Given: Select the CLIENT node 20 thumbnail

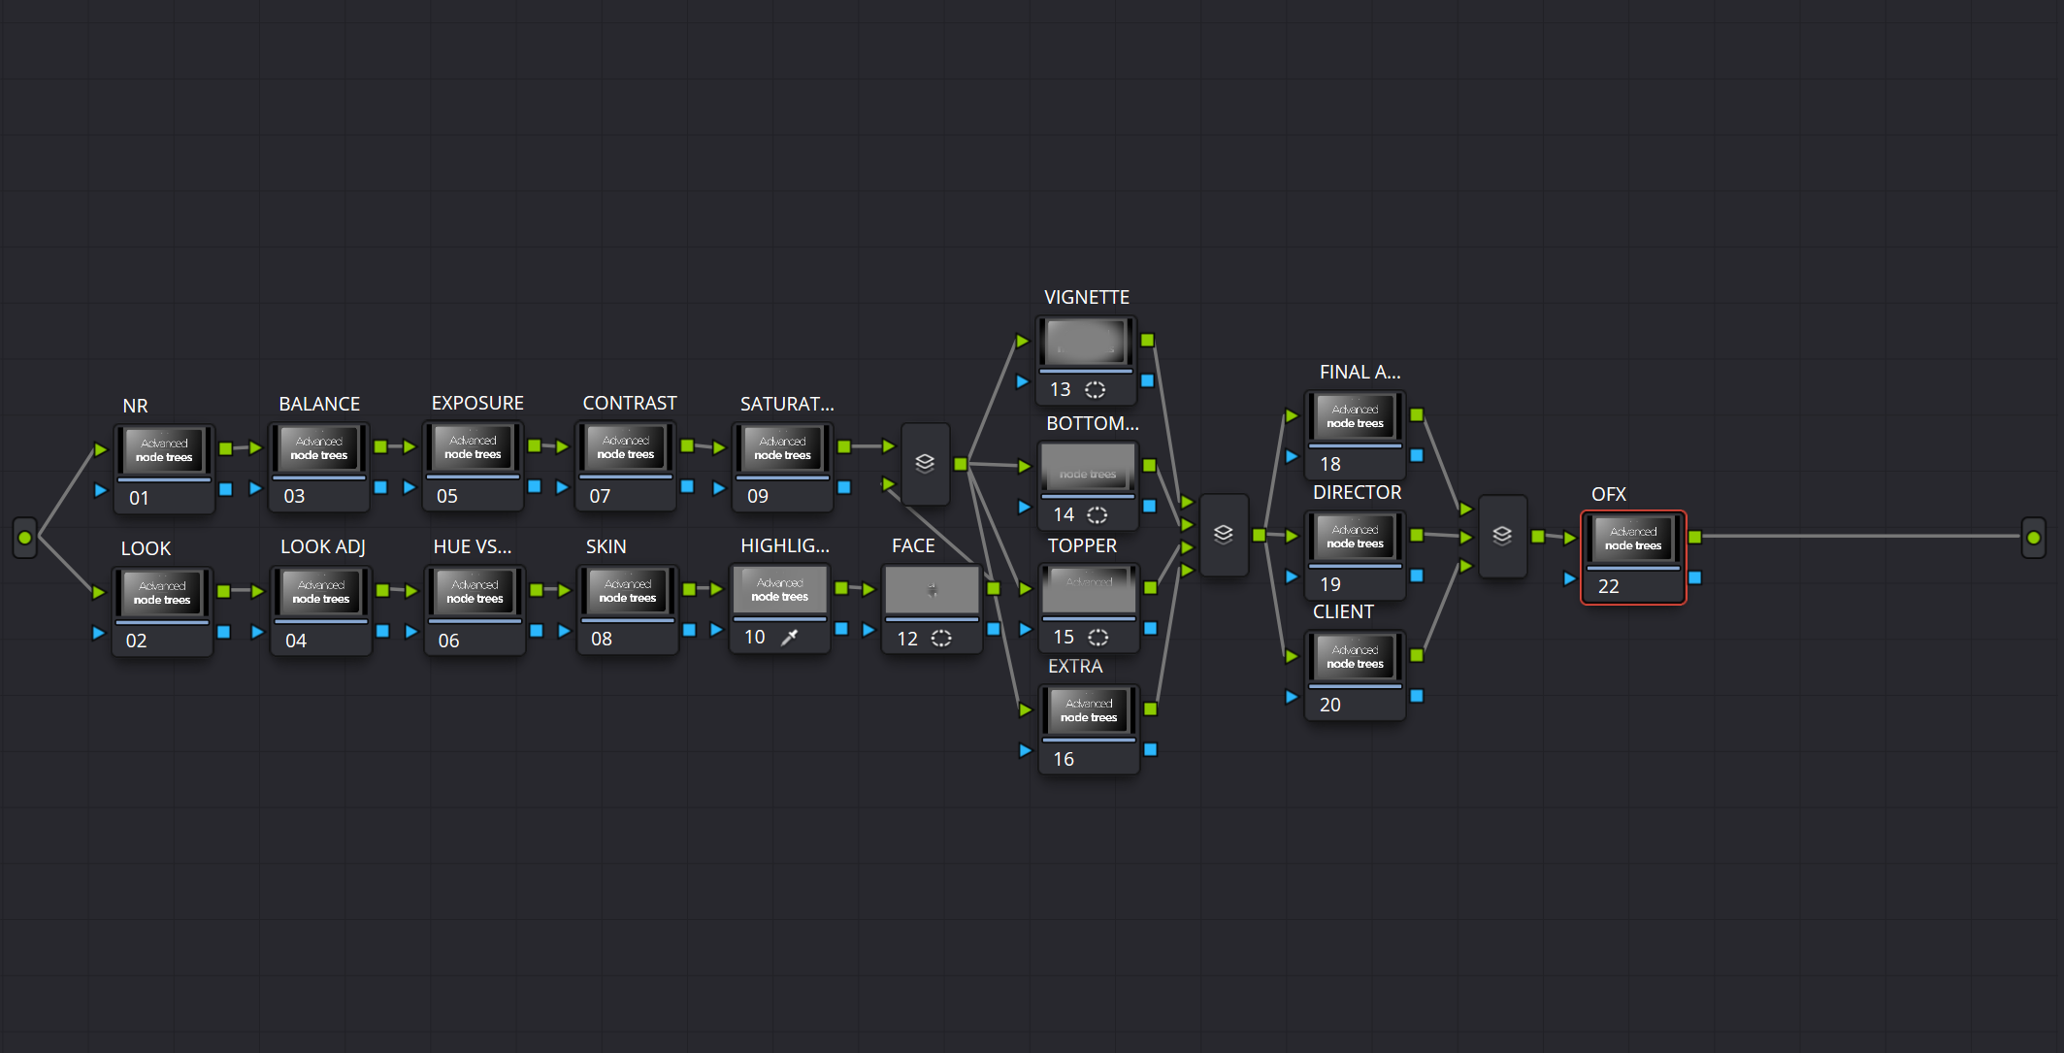Looking at the screenshot, I should 1354,656.
